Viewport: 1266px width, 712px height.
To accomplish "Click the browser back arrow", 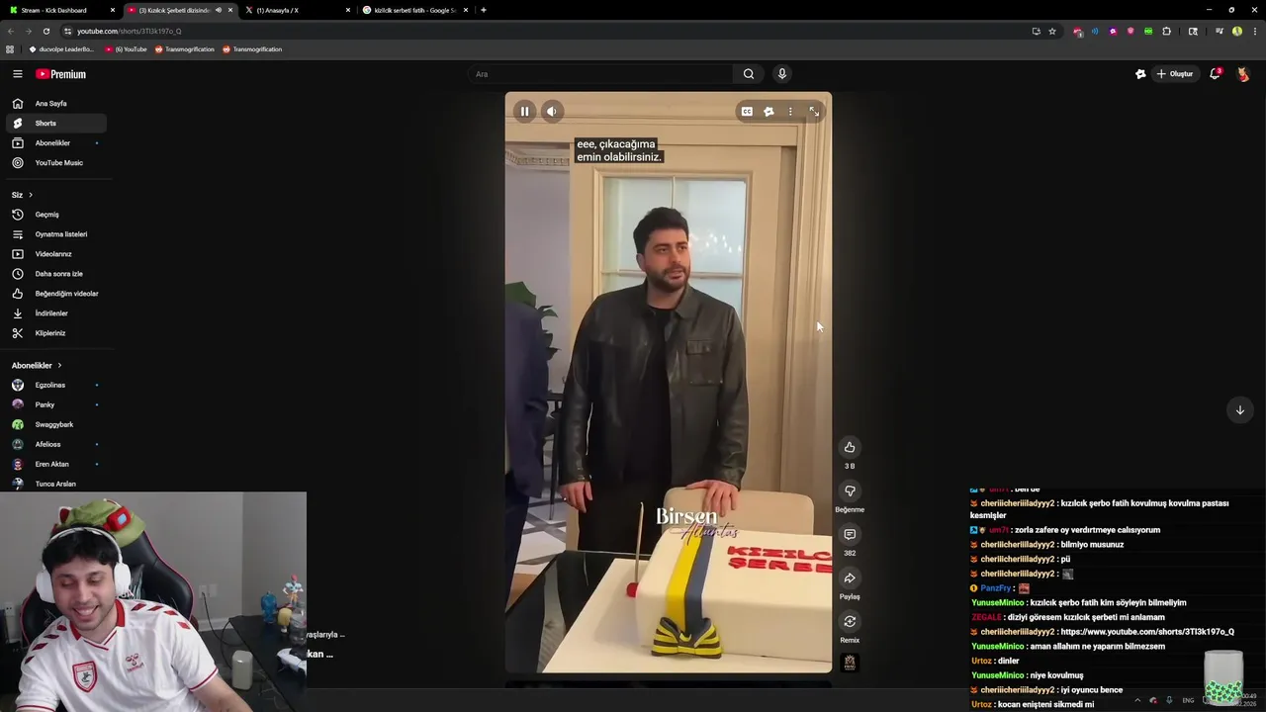I will pos(11,31).
